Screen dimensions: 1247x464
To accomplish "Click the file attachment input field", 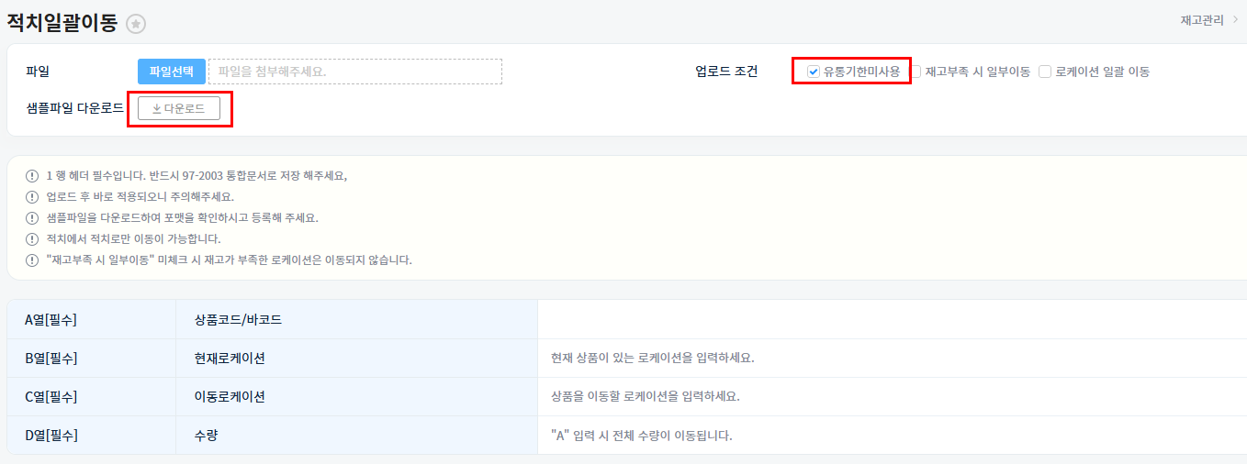I will click(x=354, y=72).
